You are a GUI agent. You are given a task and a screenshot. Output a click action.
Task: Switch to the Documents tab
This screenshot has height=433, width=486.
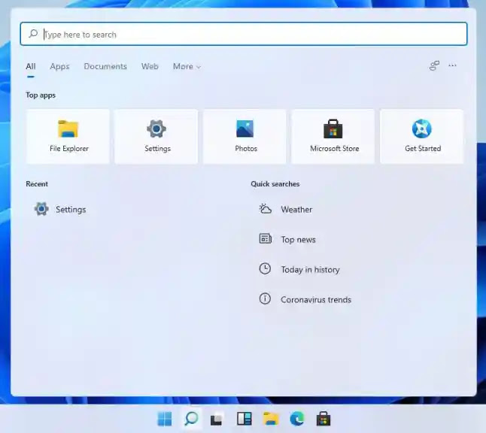point(105,66)
